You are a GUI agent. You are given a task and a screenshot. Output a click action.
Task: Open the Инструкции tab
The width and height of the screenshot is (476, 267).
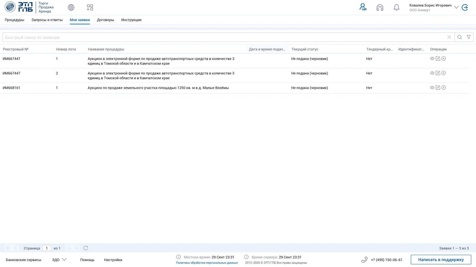tap(131, 20)
